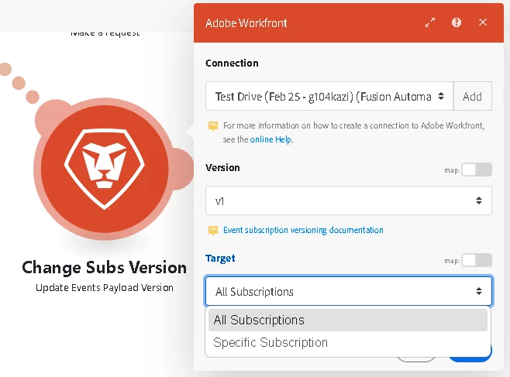Open Event subscription versioning documentation link
This screenshot has height=377, width=510.
(x=303, y=230)
